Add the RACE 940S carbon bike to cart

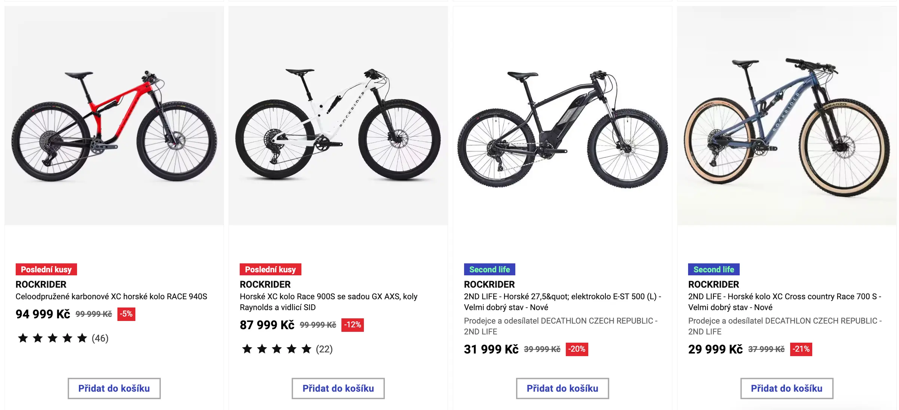pyautogui.click(x=114, y=388)
